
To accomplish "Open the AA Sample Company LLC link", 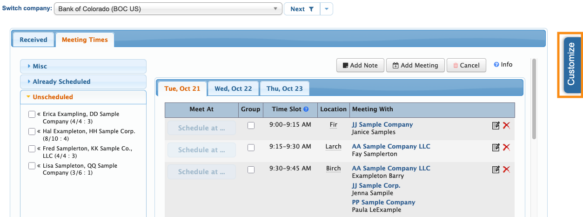I will (x=391, y=146).
